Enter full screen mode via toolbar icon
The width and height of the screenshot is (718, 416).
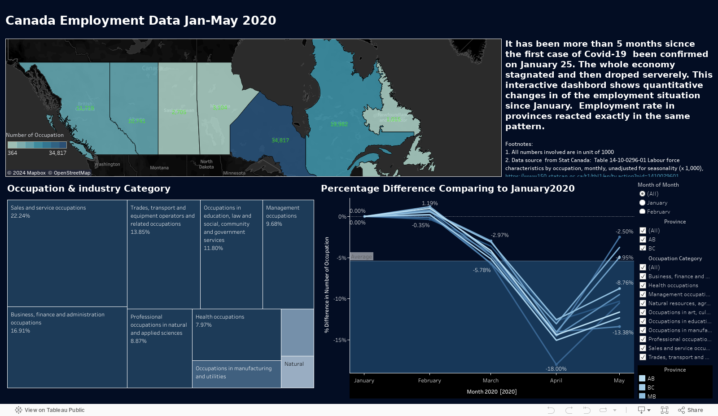click(x=665, y=410)
